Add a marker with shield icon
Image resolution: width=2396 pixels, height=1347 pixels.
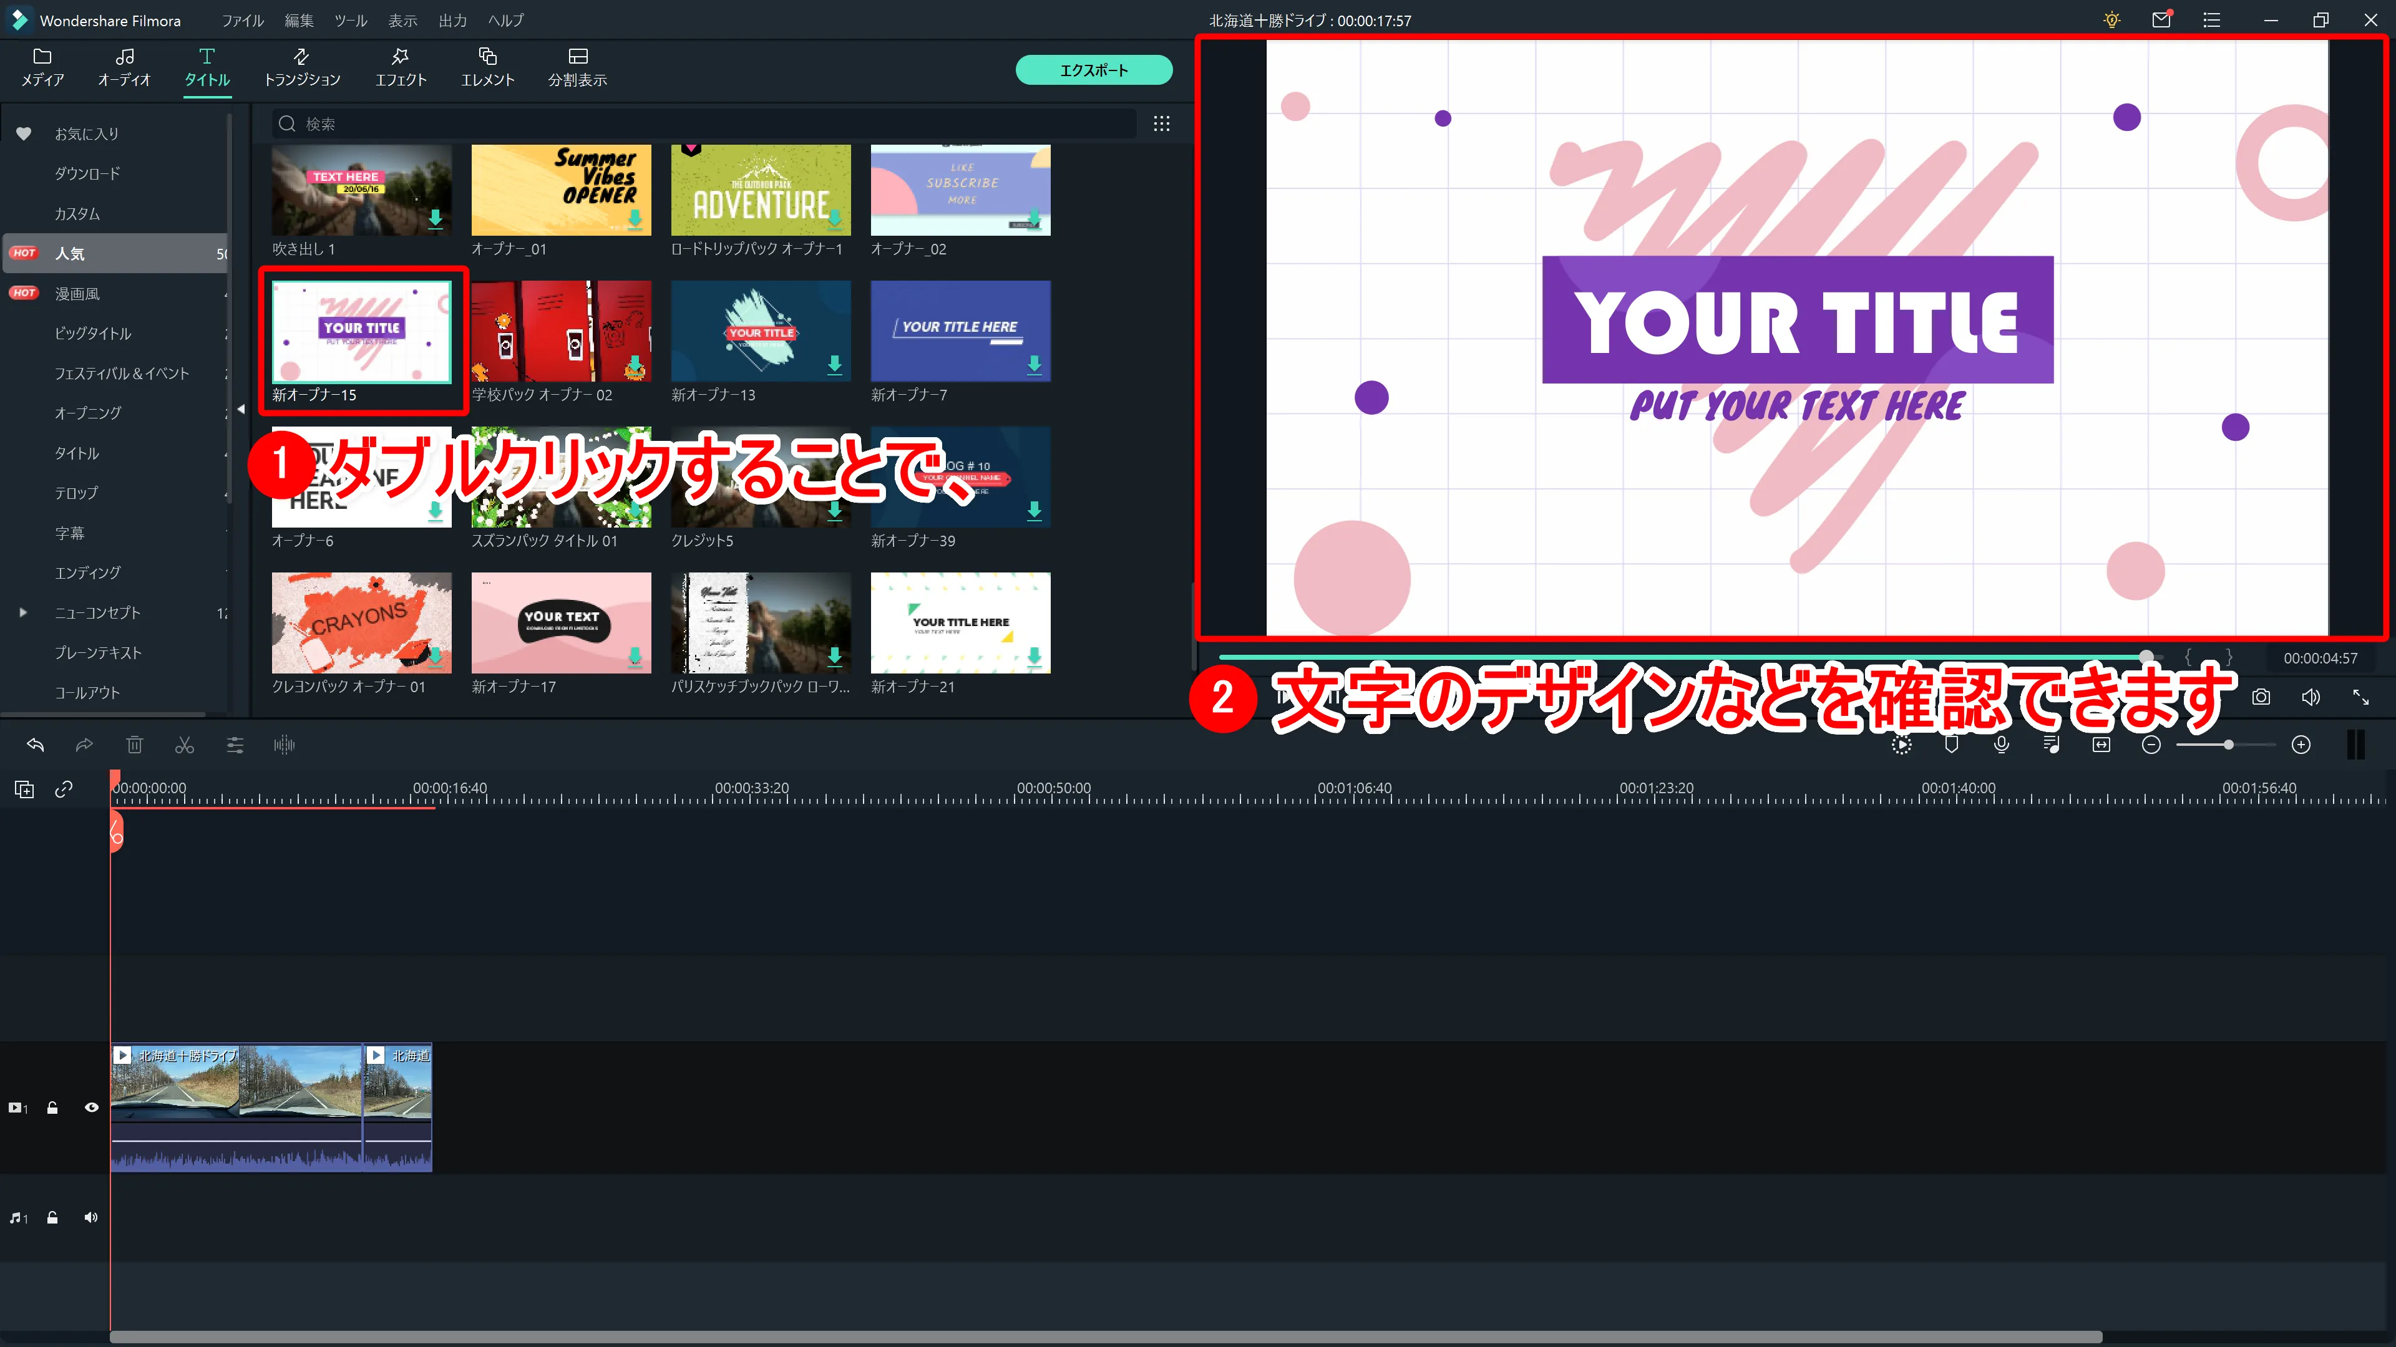click(x=1952, y=745)
